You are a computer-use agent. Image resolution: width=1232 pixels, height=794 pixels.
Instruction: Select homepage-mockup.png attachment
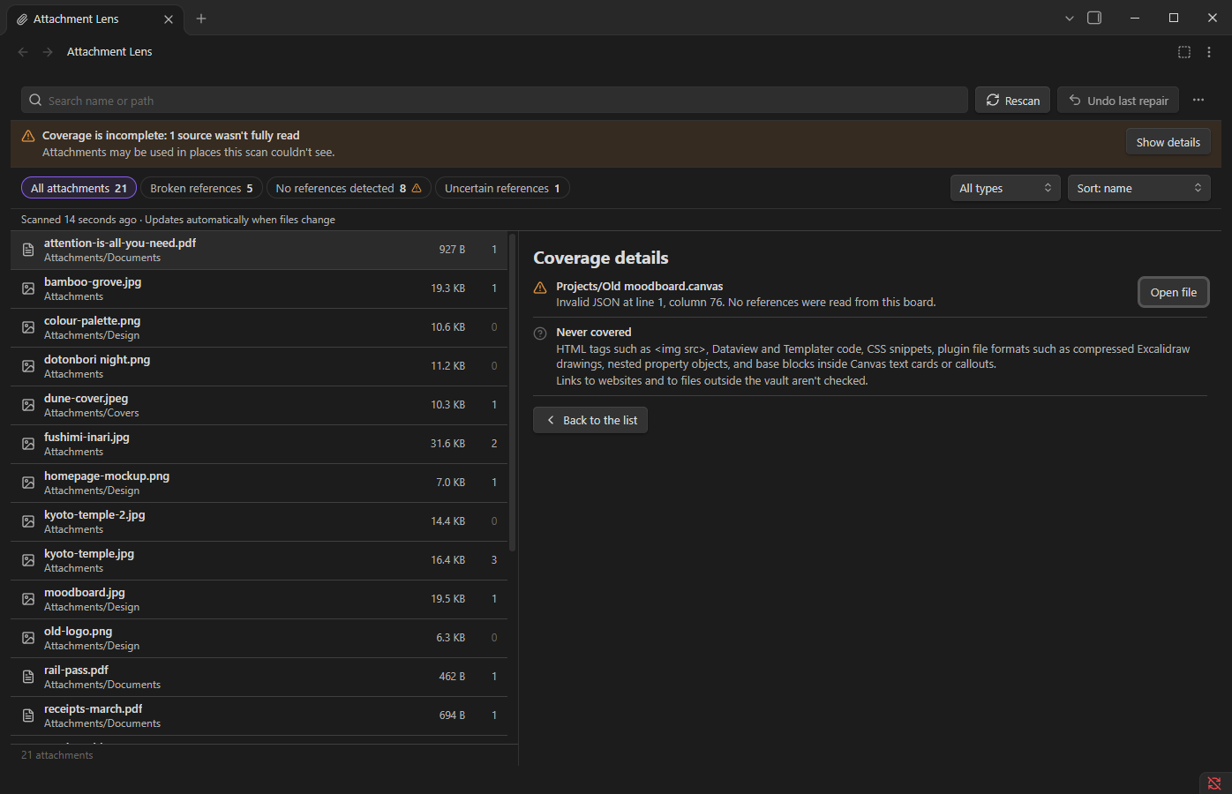click(259, 483)
